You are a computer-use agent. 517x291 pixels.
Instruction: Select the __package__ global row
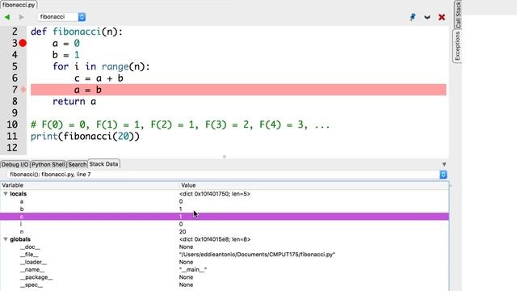tap(225, 277)
